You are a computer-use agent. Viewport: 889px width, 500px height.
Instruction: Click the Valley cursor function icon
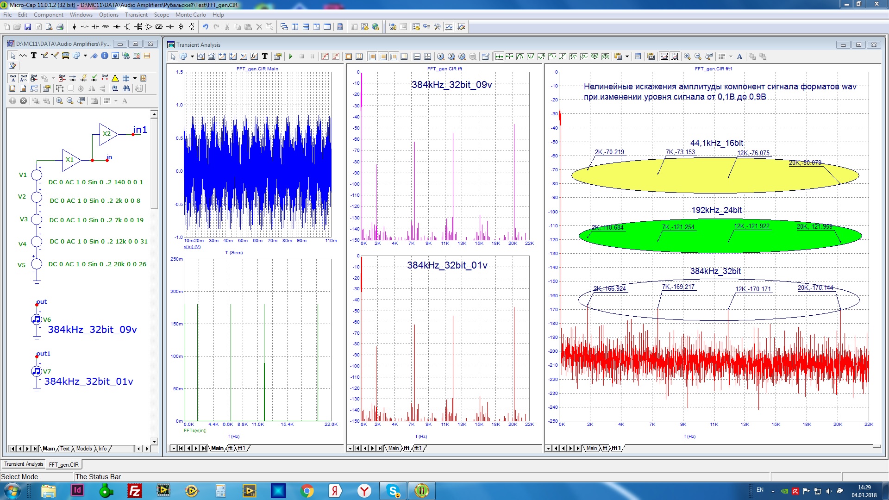coord(531,56)
